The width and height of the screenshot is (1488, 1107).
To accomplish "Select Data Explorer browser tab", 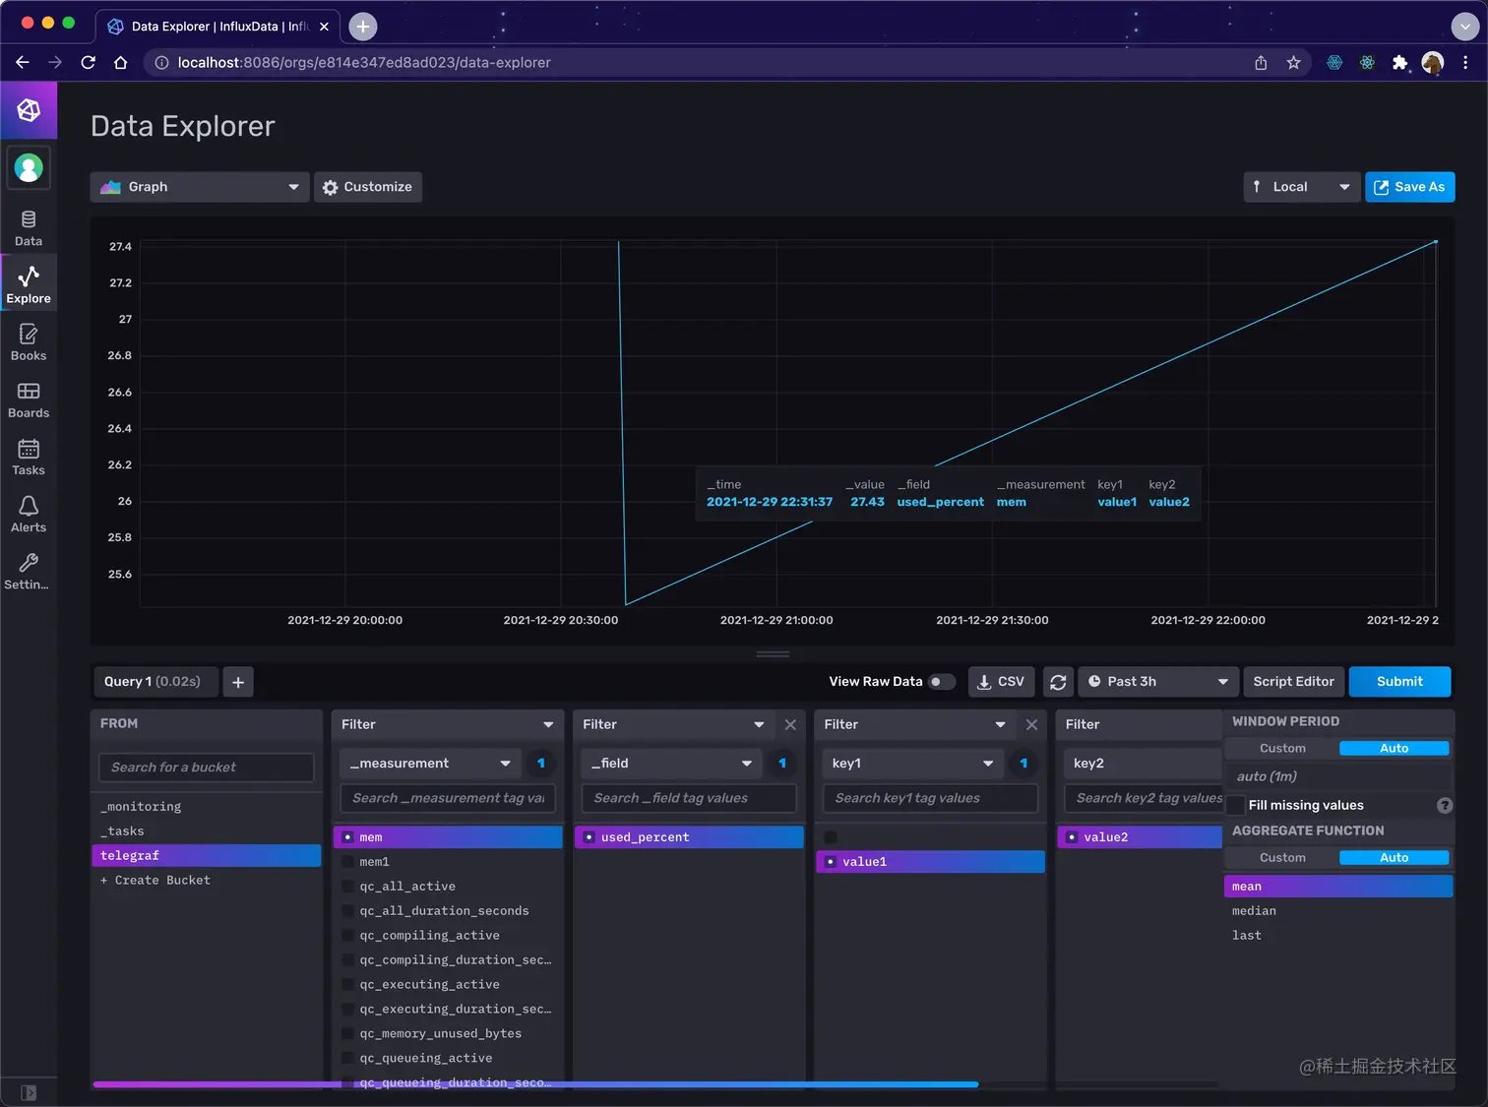I will (x=218, y=27).
